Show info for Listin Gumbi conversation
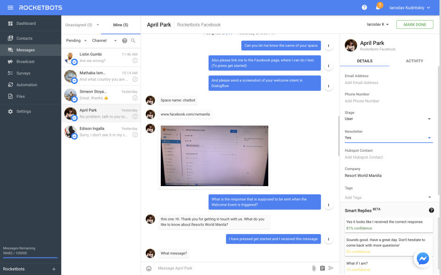 135,60
